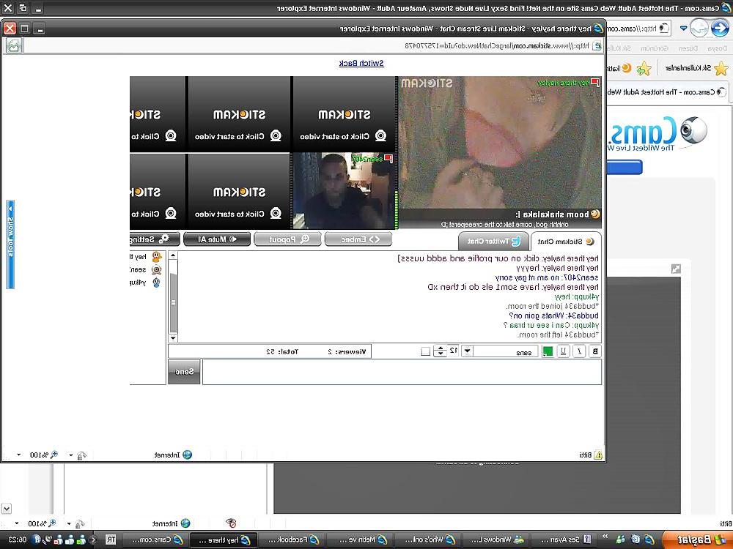The width and height of the screenshot is (733, 549).
Task: Click scroll down arrow in Cams.com window
Action: [6, 509]
